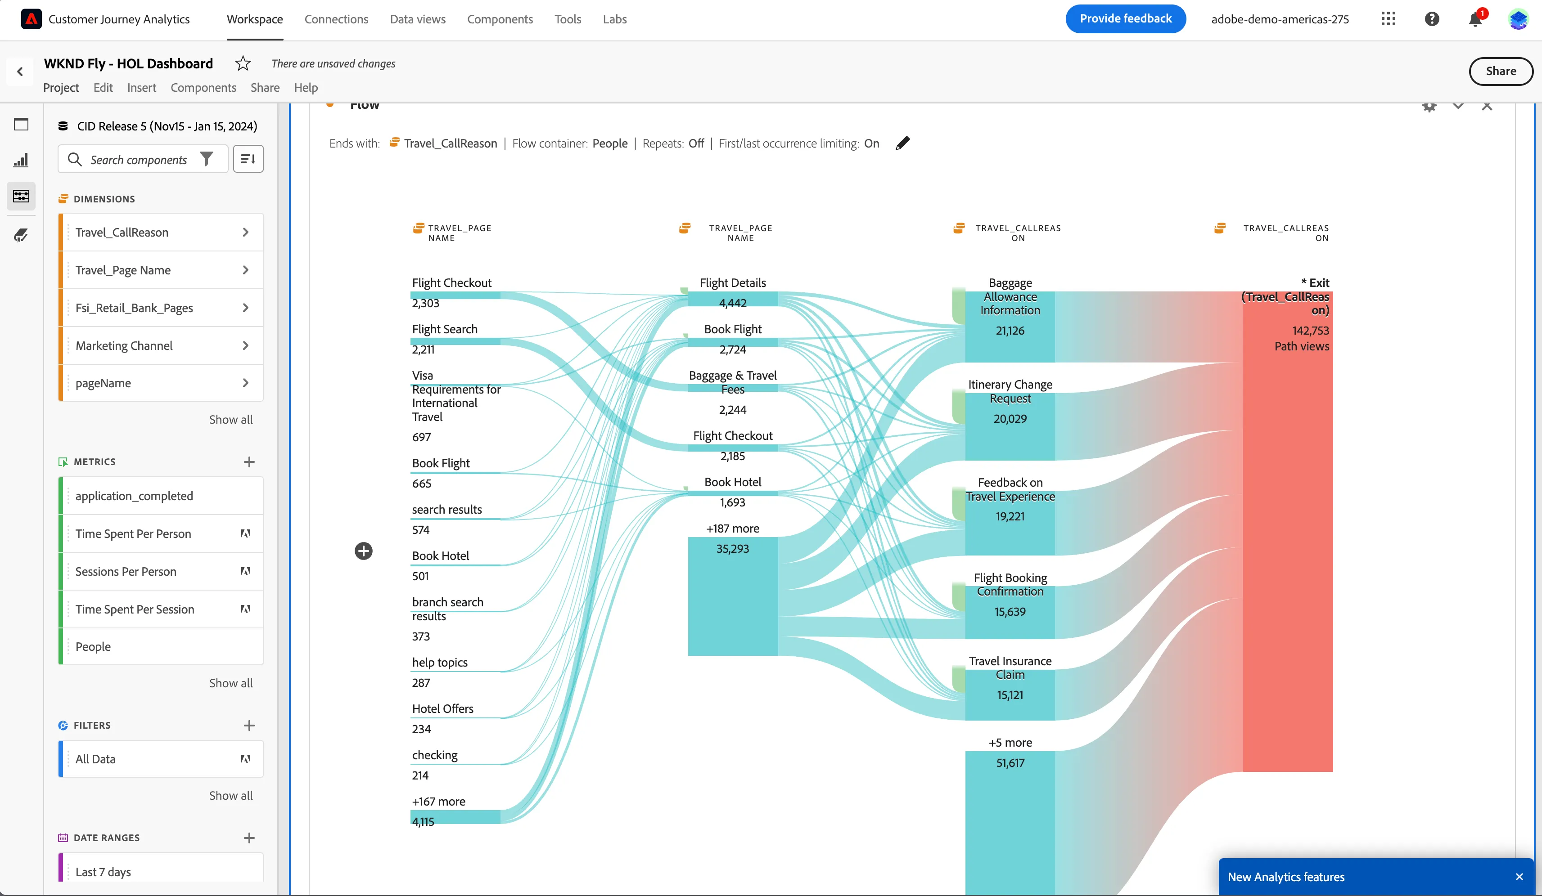1542x896 pixels.
Task: Open the Data dictionary rail icon
Action: point(22,235)
